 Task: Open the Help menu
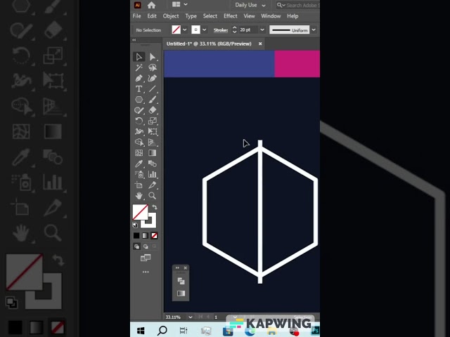click(292, 16)
